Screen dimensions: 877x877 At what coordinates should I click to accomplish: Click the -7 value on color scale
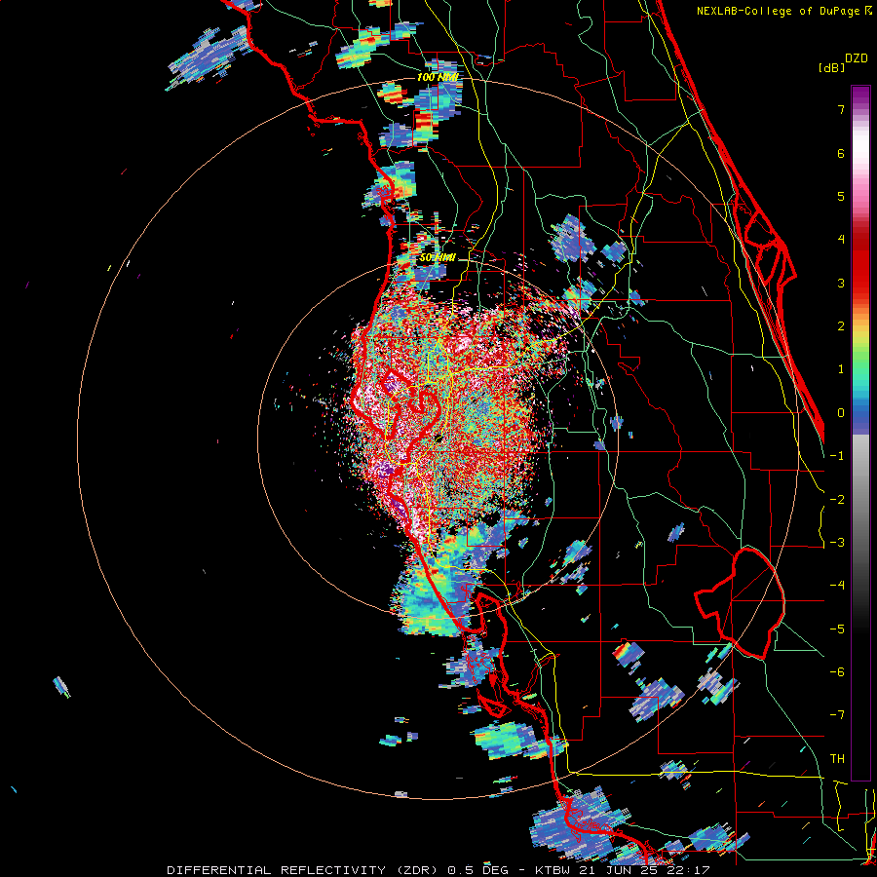coord(837,715)
